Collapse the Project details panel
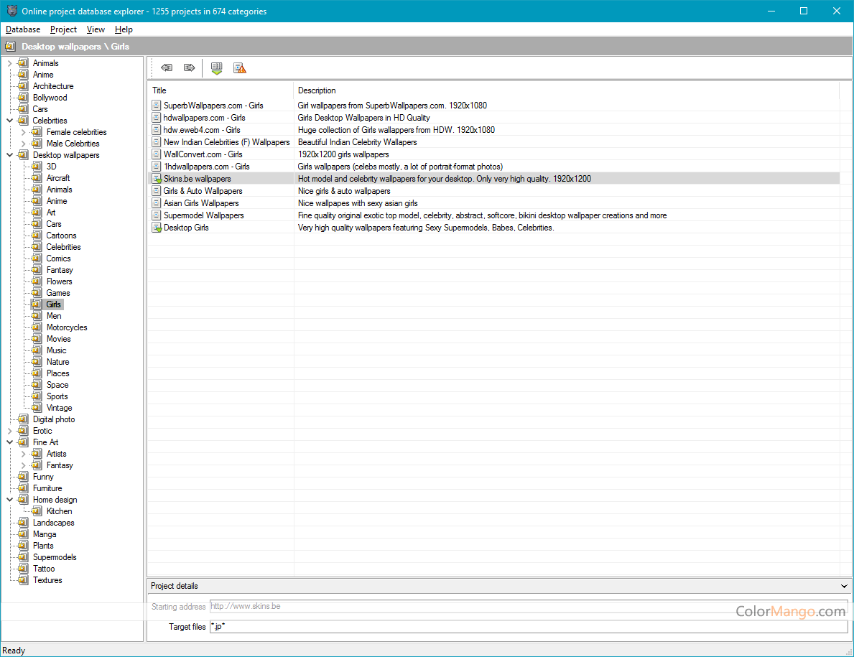Image resolution: width=854 pixels, height=657 pixels. tap(844, 586)
